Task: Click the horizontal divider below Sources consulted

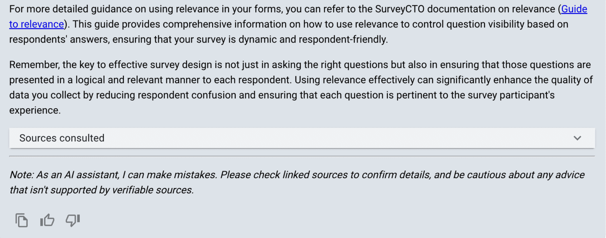Action: pyautogui.click(x=301, y=155)
